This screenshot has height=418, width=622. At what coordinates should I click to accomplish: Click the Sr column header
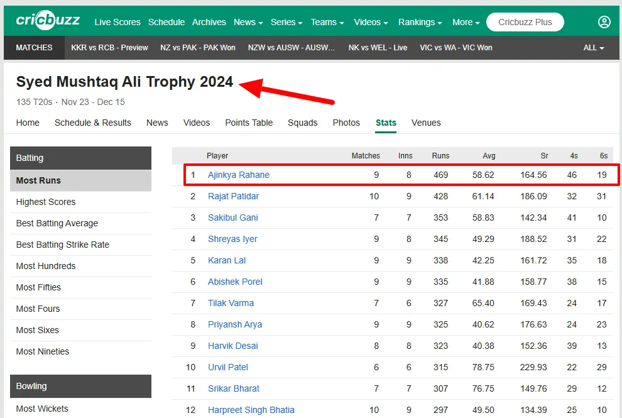[544, 156]
